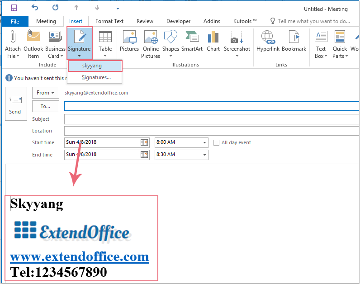
Task: Insert a Bookmark
Action: tap(294, 41)
